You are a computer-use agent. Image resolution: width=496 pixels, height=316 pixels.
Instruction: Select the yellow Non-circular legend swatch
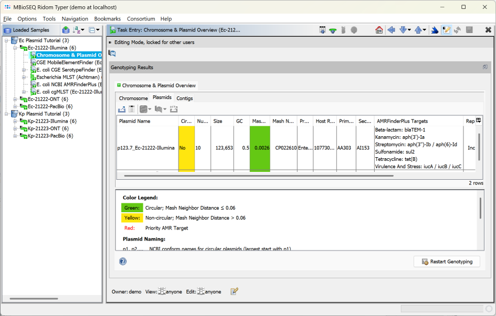[x=132, y=217]
